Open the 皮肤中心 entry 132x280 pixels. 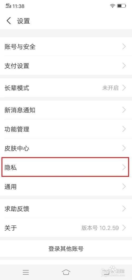tap(66, 148)
